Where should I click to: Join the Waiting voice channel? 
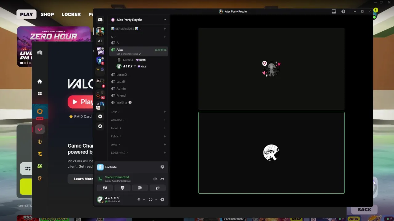point(139,103)
